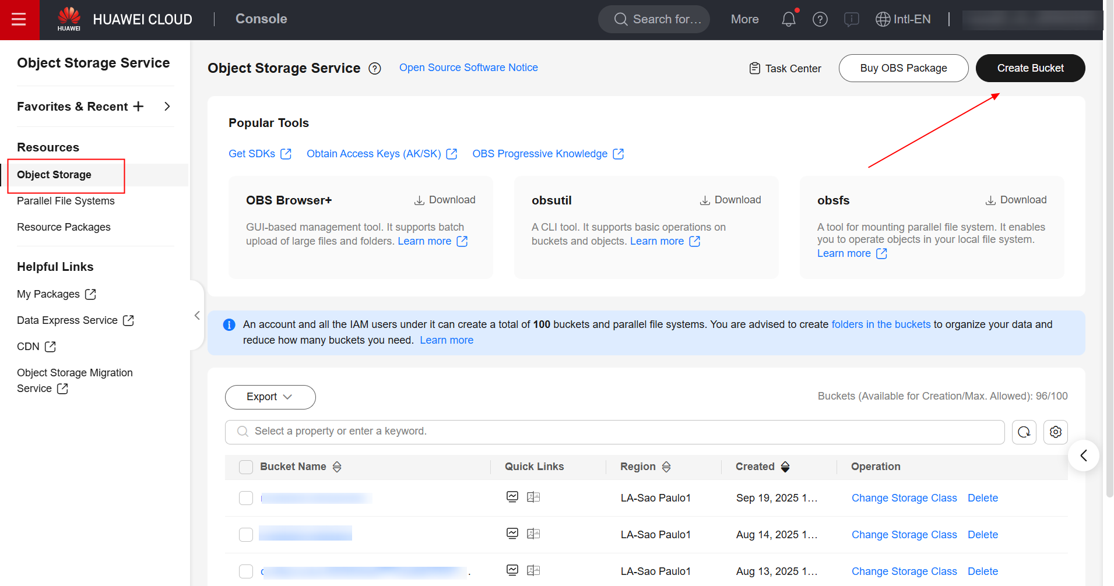Image resolution: width=1114 pixels, height=586 pixels.
Task: Select Resource Packages in sidebar
Action: point(64,227)
